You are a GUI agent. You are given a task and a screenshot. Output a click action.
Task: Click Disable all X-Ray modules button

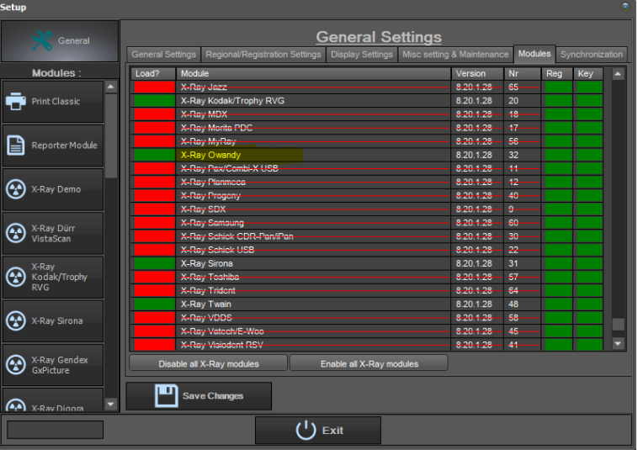coord(209,364)
